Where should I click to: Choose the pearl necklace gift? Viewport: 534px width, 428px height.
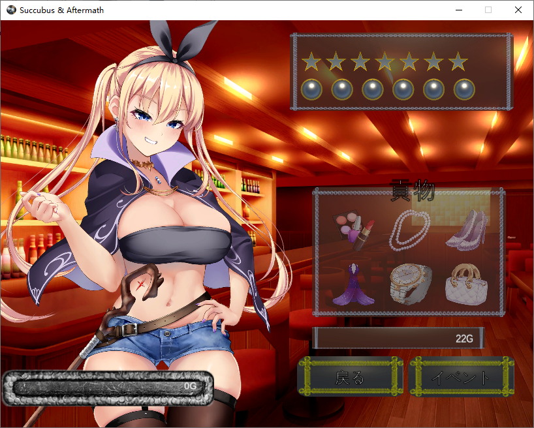point(410,230)
